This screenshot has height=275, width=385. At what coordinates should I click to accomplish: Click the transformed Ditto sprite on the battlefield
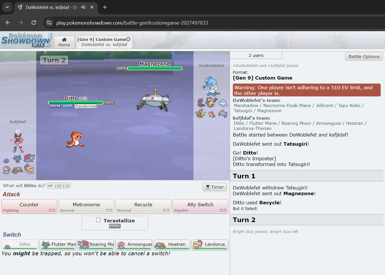(76, 139)
